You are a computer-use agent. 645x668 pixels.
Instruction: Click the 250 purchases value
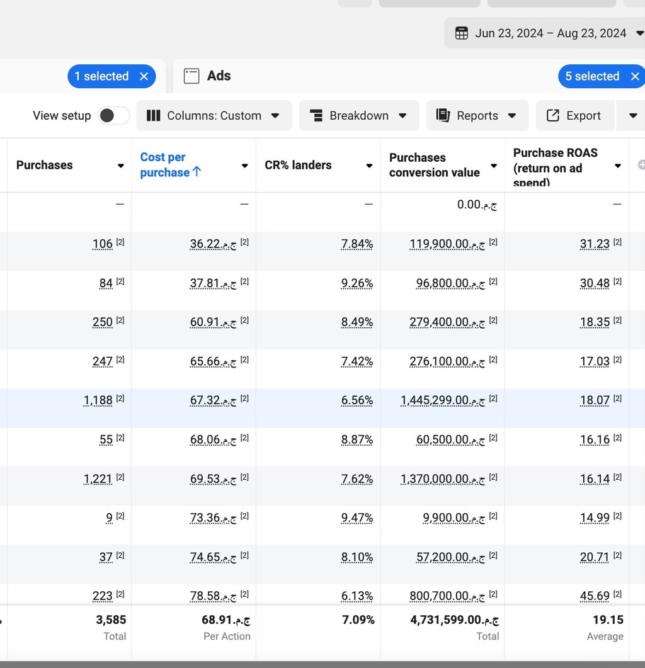click(x=102, y=322)
